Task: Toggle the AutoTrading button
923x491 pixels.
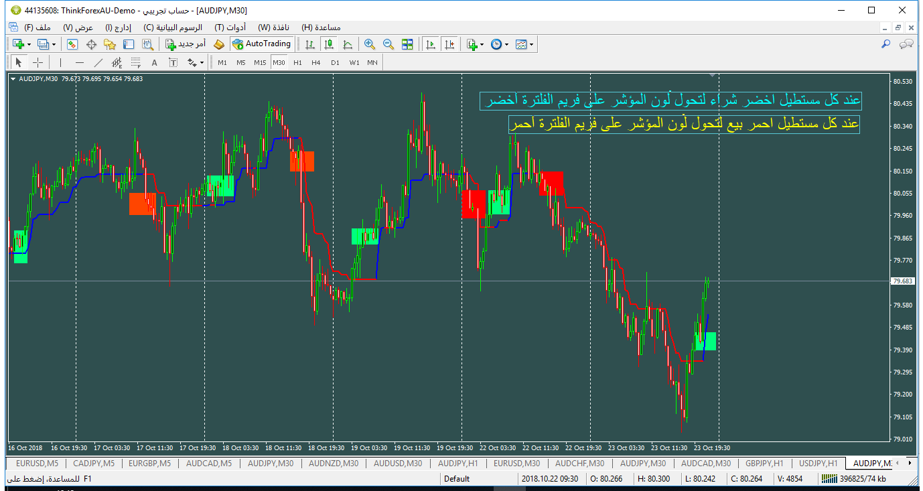Action: [x=262, y=44]
